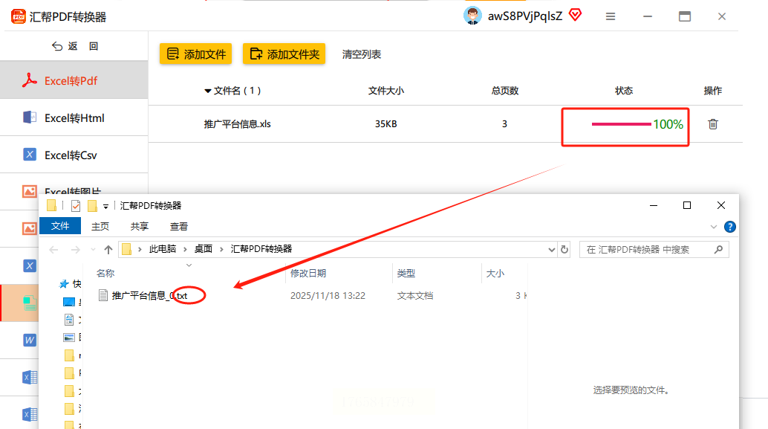Sort files by the 修改日期 column
Screen dimensions: 768x429
(308, 273)
